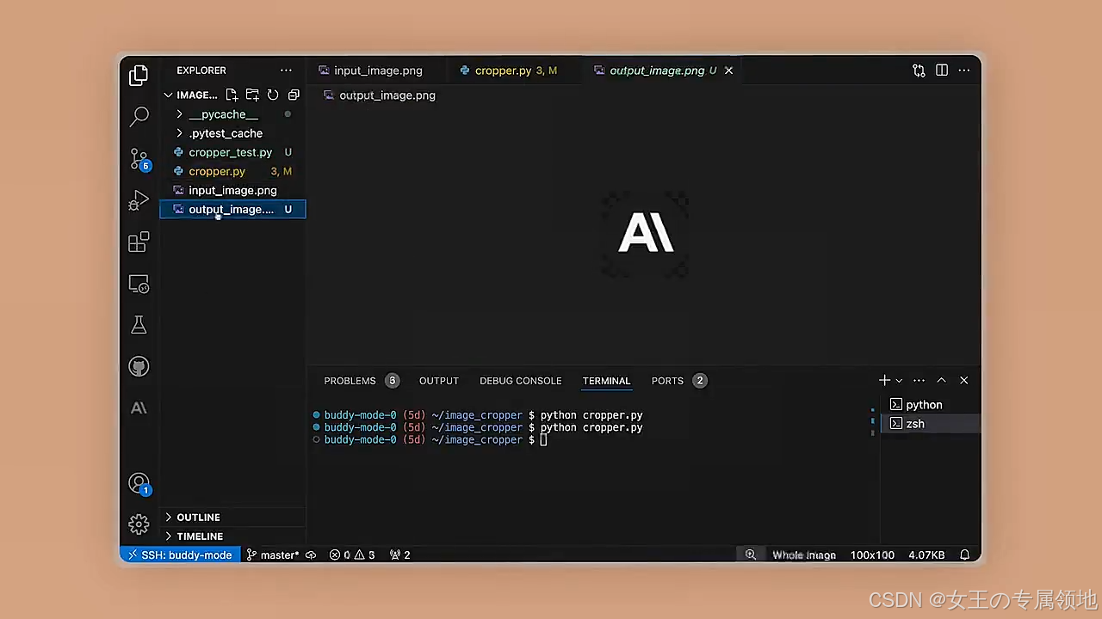Screen dimensions: 1102x619
Task: Open Run and Debug view
Action: pos(139,201)
